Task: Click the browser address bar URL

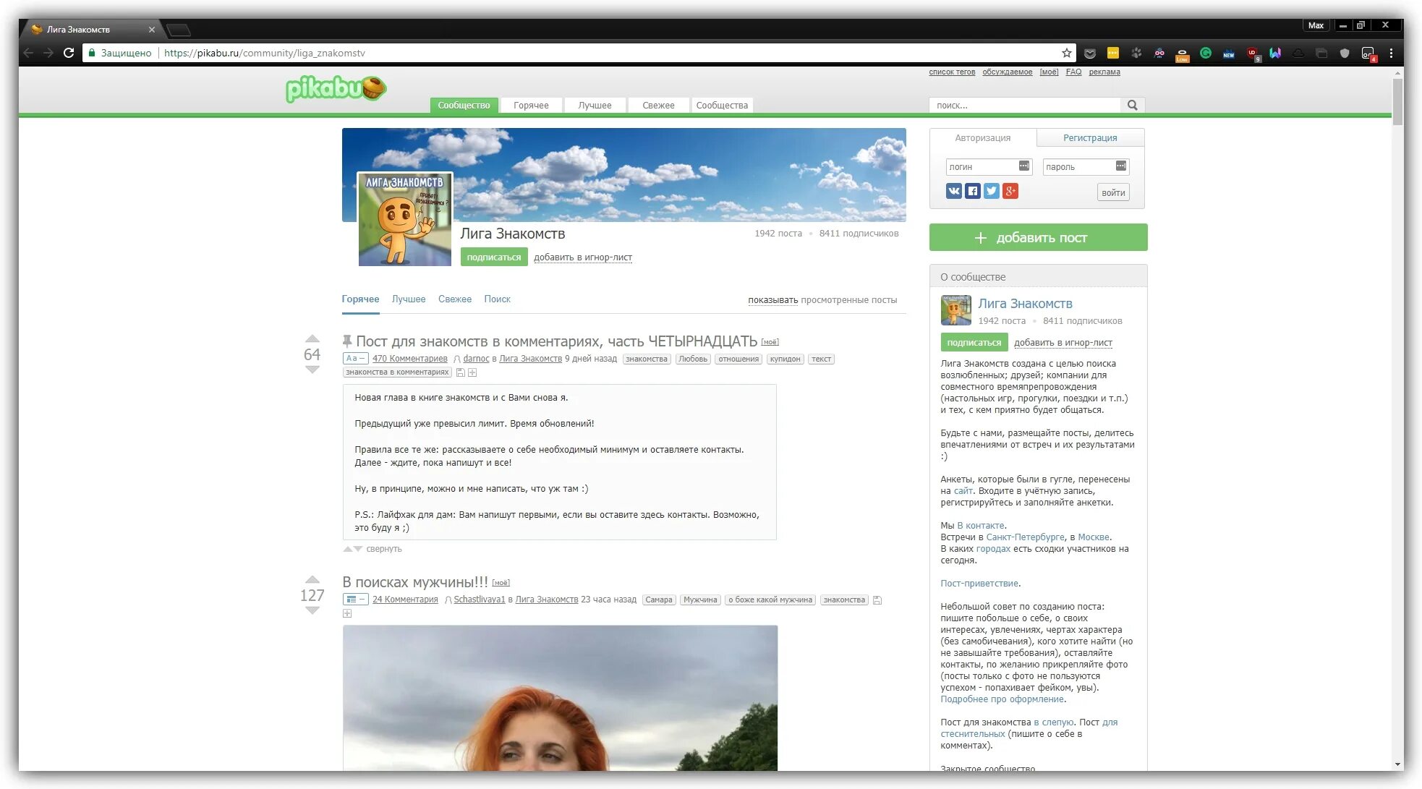Action: tap(265, 53)
